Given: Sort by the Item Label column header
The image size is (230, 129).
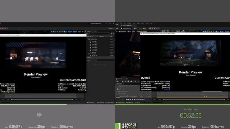Looking at the screenshot, I should (90, 36).
